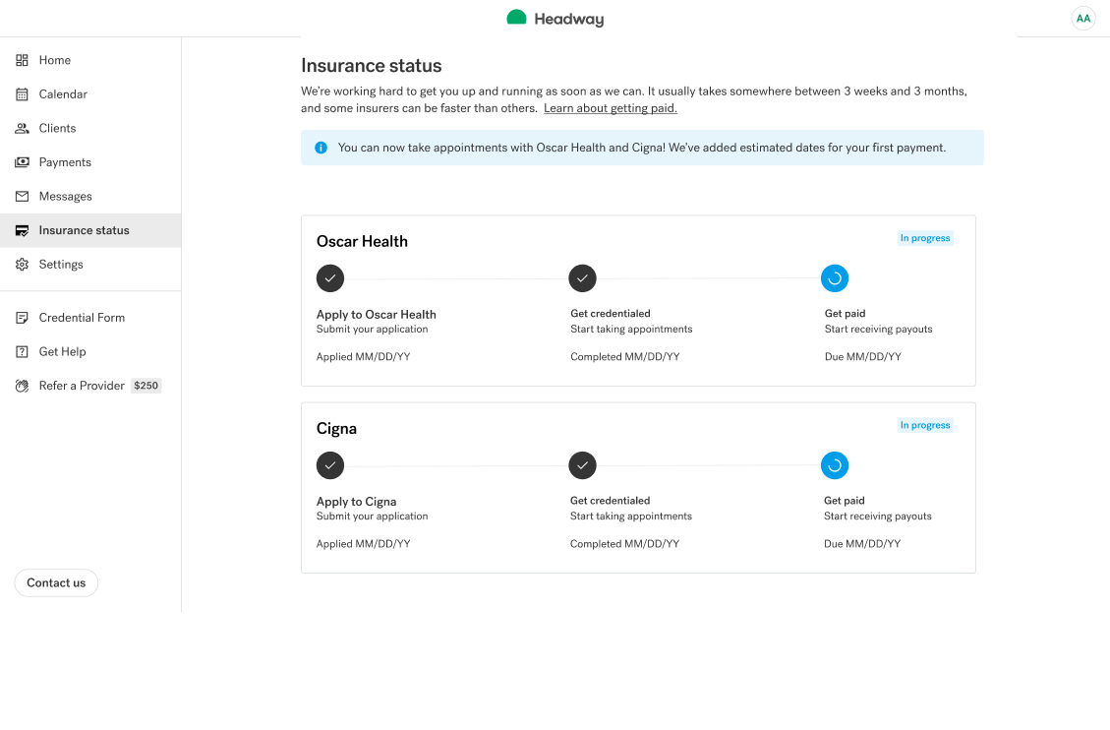The width and height of the screenshot is (1110, 730).
Task: Click Cigna Get paid spinner icon
Action: [x=835, y=465]
